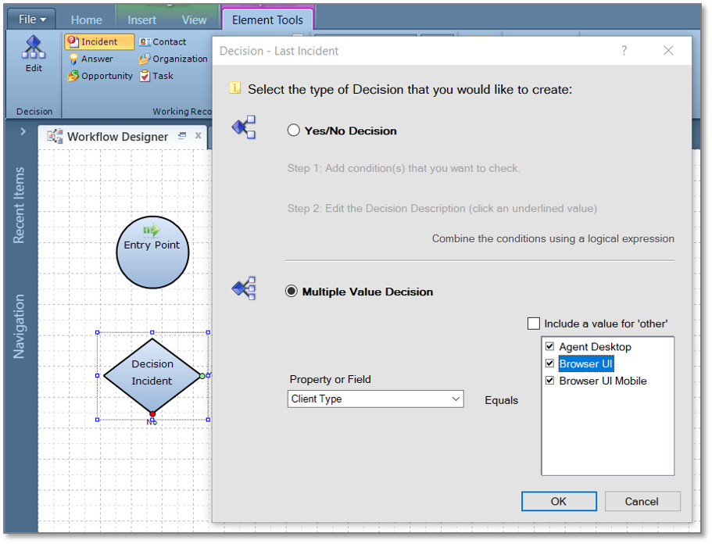712x544 pixels.
Task: Select the Incident working record button
Action: coord(99,41)
